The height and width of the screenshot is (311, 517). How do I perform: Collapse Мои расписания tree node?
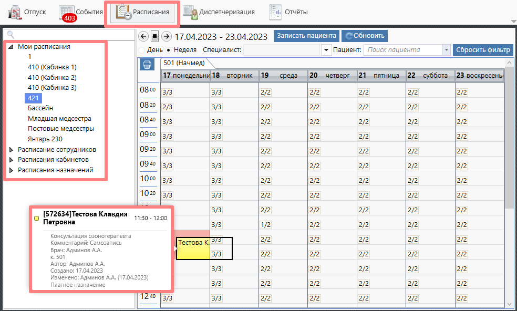point(12,47)
